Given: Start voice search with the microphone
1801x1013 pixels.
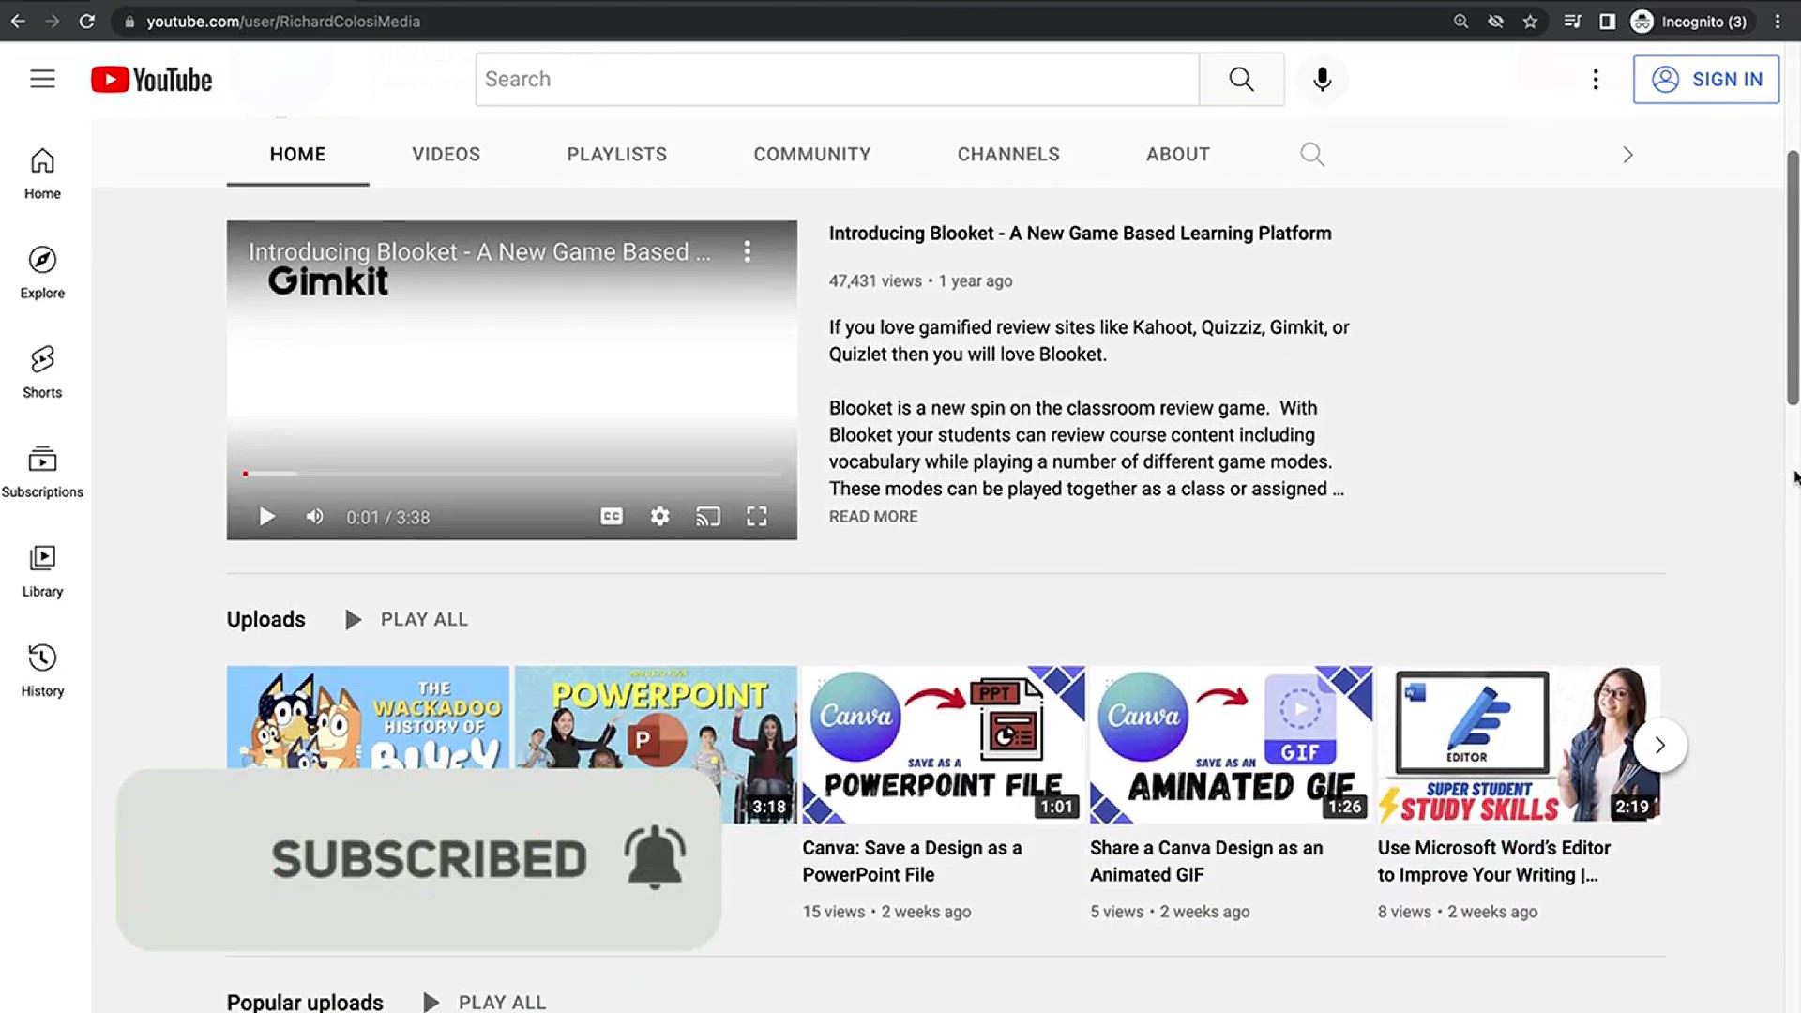Looking at the screenshot, I should [1322, 79].
